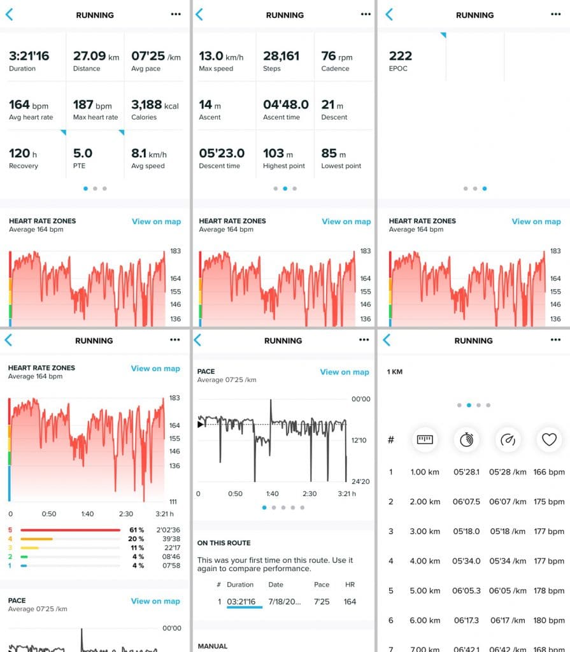Screen dimensions: 570x652
Task: Tap the '85 m' Lowest point stat
Action: (x=341, y=158)
